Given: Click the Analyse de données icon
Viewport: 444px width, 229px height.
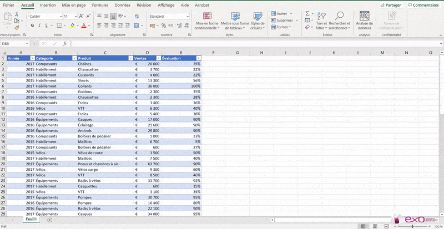Looking at the screenshot, I should tap(364, 20).
